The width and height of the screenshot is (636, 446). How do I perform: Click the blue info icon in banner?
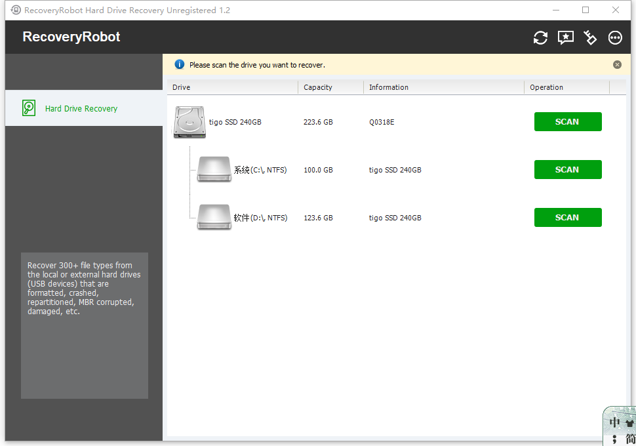coord(179,64)
